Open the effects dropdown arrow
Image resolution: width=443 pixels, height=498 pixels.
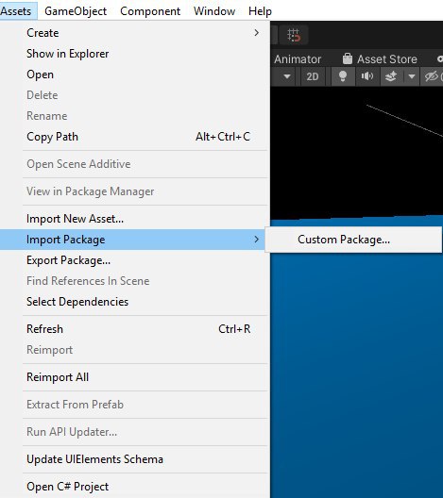(x=412, y=76)
